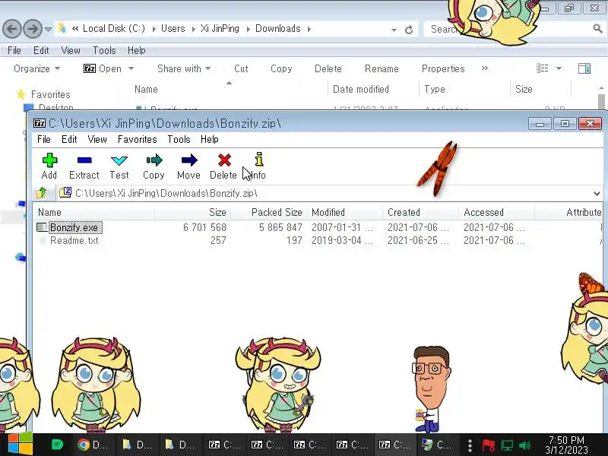Go up one folder level in 7-Zip
608x456 pixels.
(42, 193)
